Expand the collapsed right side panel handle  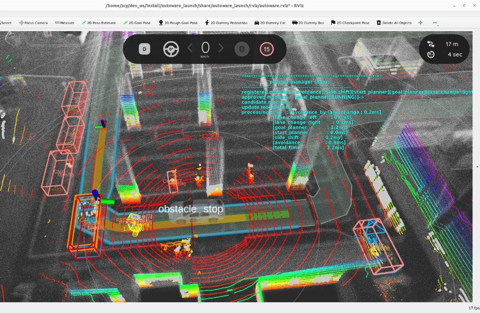[478, 167]
